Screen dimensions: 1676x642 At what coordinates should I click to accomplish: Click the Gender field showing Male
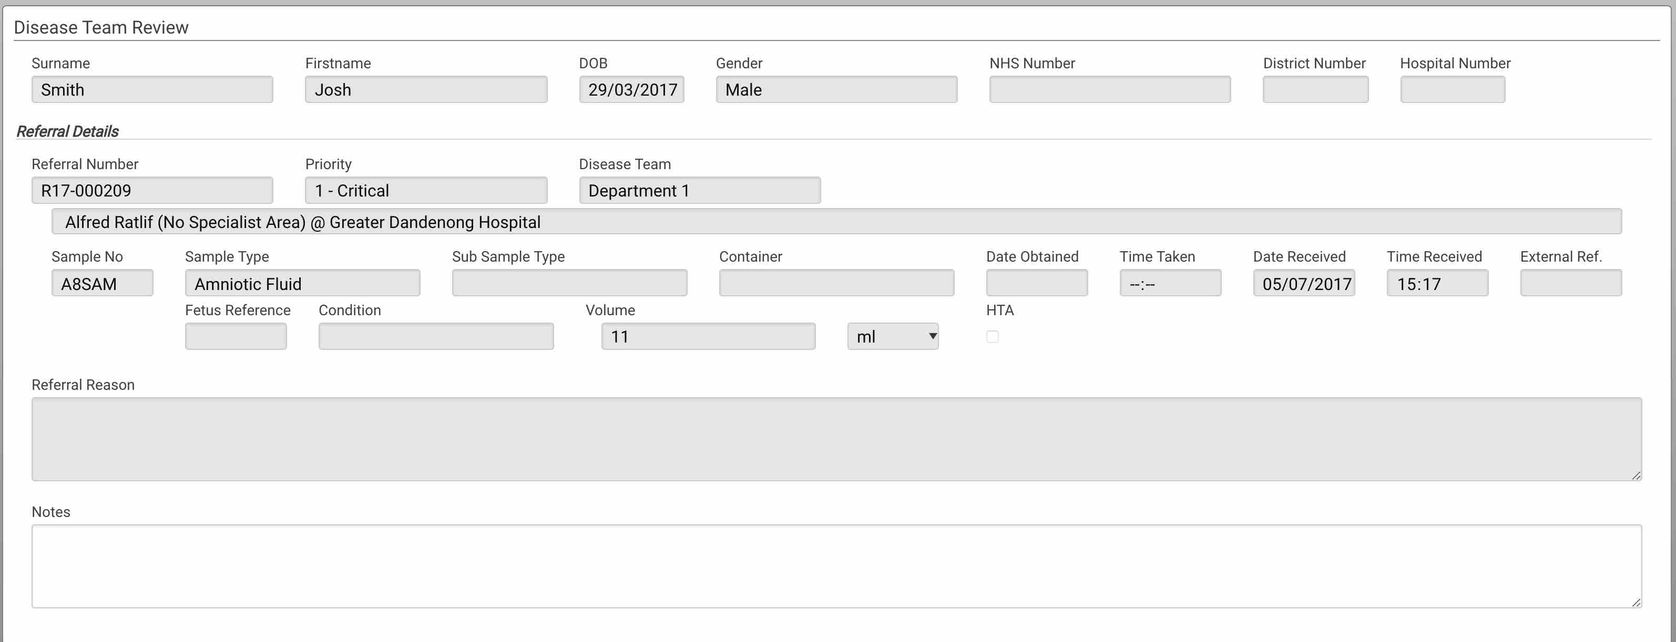[x=837, y=89]
